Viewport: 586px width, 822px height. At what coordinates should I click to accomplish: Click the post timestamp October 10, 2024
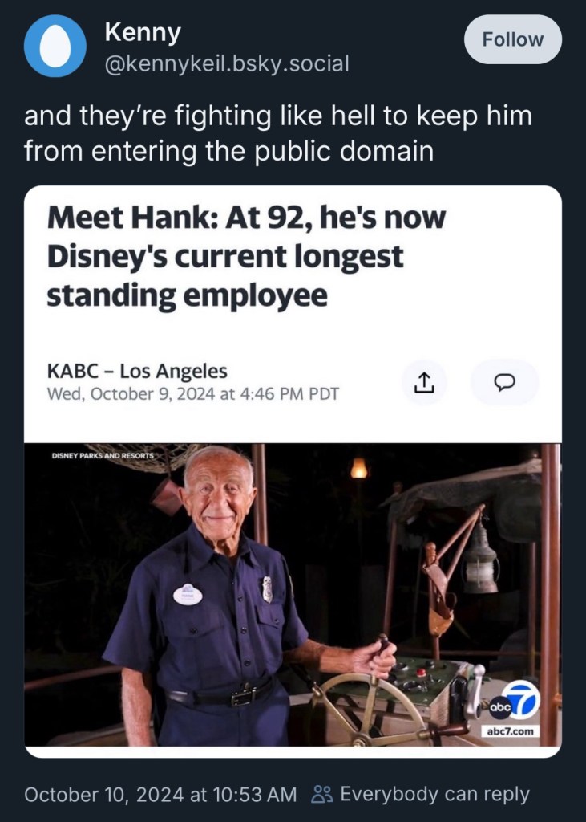tap(160, 794)
